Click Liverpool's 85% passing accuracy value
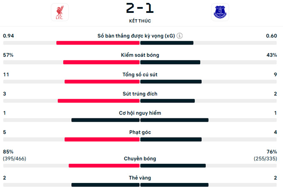The width and height of the screenshot is (283, 190). pyautogui.click(x=8, y=152)
